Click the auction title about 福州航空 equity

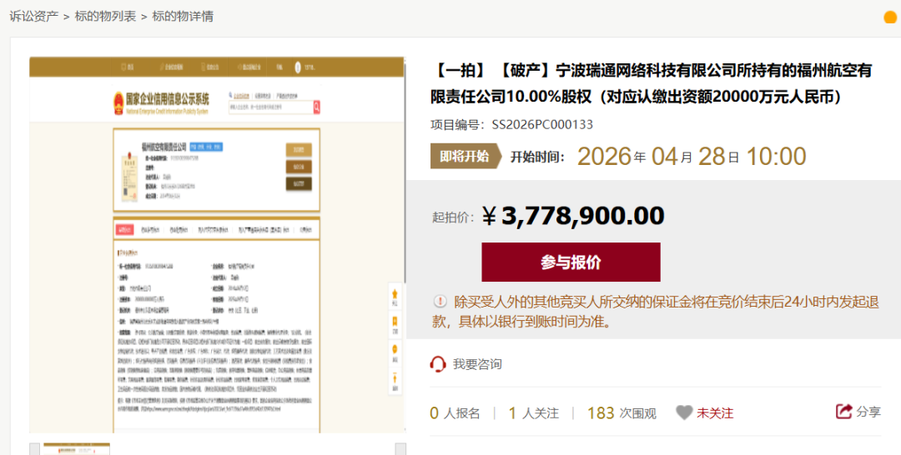pos(651,83)
